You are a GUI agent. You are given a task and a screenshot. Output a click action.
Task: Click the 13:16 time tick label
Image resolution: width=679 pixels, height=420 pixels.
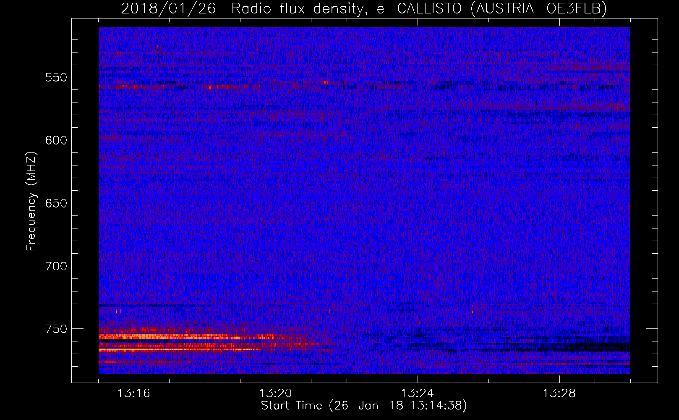point(134,394)
